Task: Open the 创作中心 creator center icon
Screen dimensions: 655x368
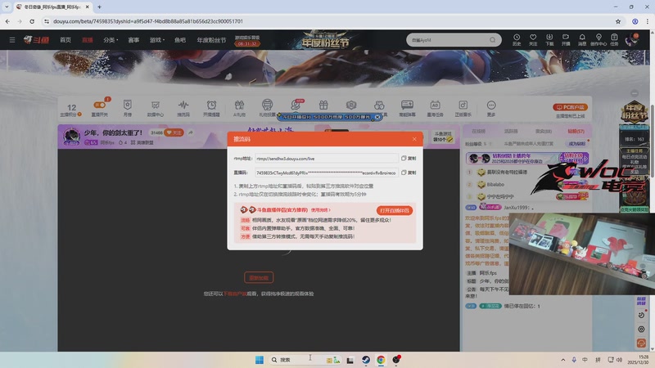Action: (x=599, y=39)
